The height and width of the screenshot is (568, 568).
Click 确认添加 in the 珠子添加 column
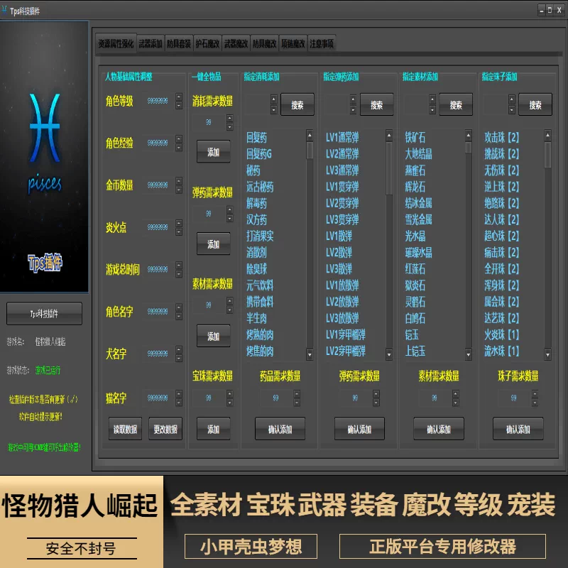[518, 430]
